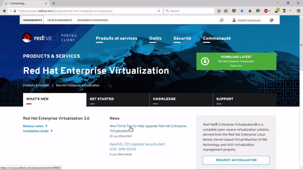Bookmark this page with the star icon
This screenshot has height=170, width=303.
click(x=219, y=11)
